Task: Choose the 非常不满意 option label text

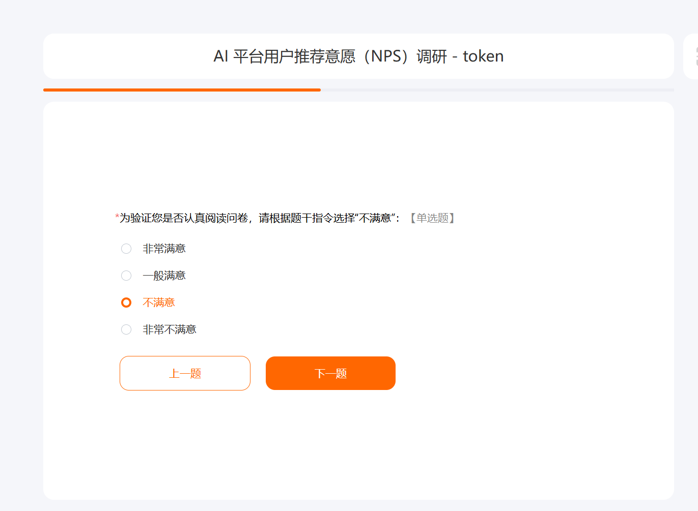Action: (170, 329)
